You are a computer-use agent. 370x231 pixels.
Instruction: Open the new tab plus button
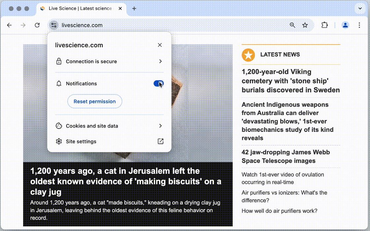pos(134,9)
